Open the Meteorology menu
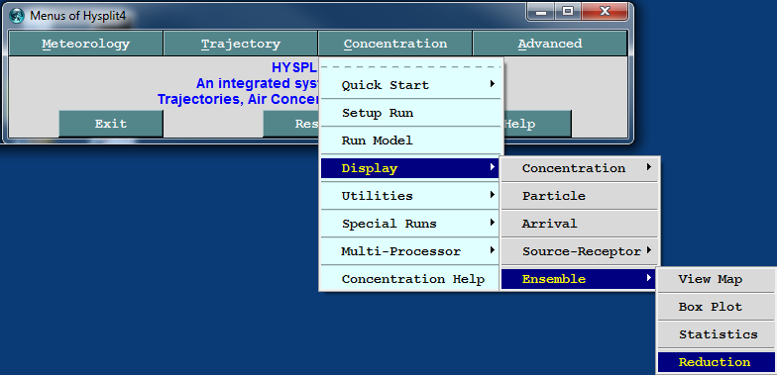Viewport: 777px width, 375px height. coord(85,44)
